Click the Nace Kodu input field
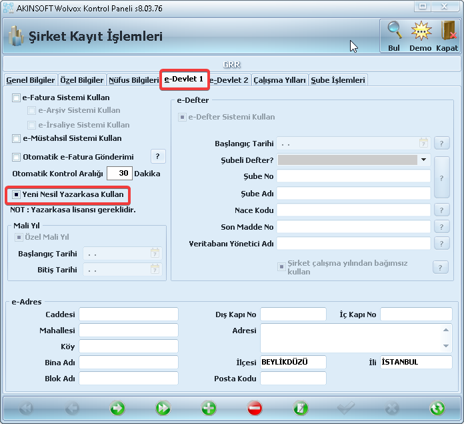The image size is (464, 424). pos(353,210)
